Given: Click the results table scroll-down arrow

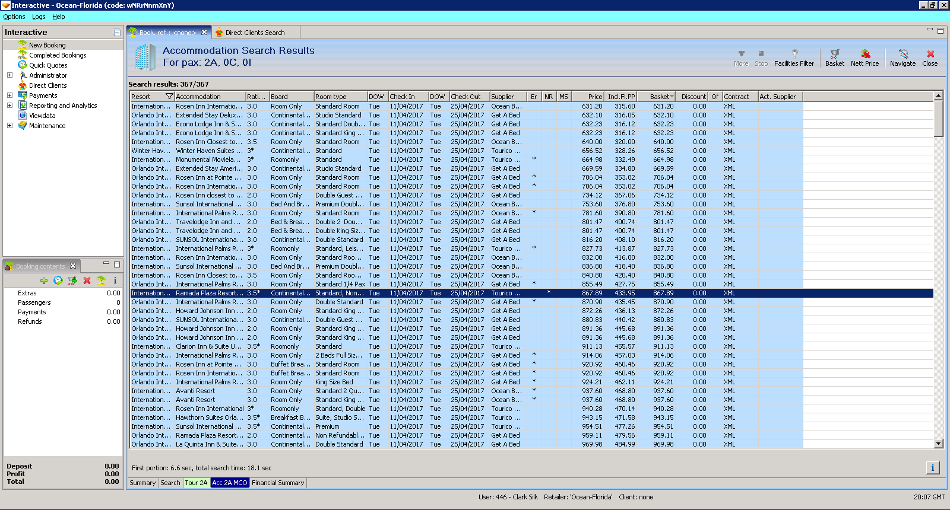Looking at the screenshot, I should tap(939, 444).
